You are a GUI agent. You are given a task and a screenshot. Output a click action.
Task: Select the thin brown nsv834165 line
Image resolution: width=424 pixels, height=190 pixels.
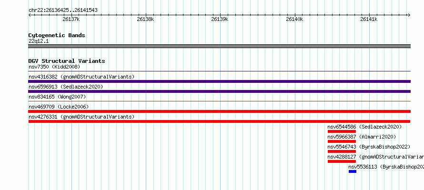[x=219, y=101]
